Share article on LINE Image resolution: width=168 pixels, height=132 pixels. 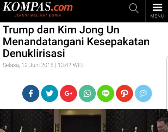106,93
